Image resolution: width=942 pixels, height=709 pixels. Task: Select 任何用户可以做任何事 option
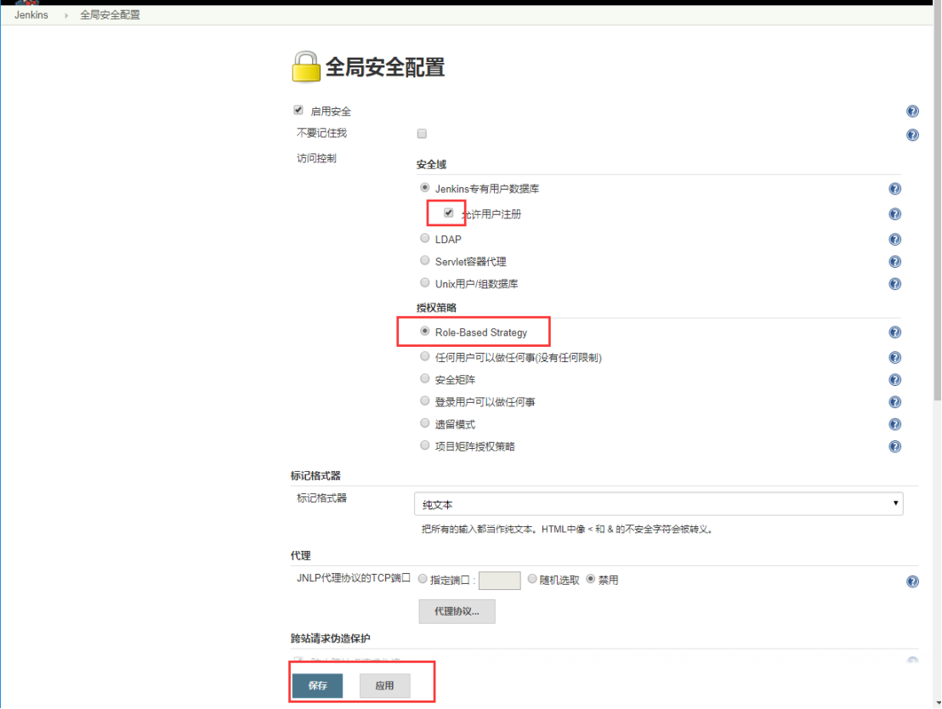pyautogui.click(x=425, y=356)
